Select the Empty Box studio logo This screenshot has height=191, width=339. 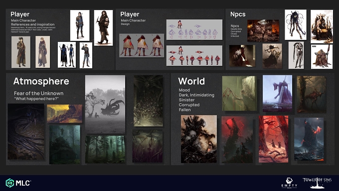coord(289,183)
